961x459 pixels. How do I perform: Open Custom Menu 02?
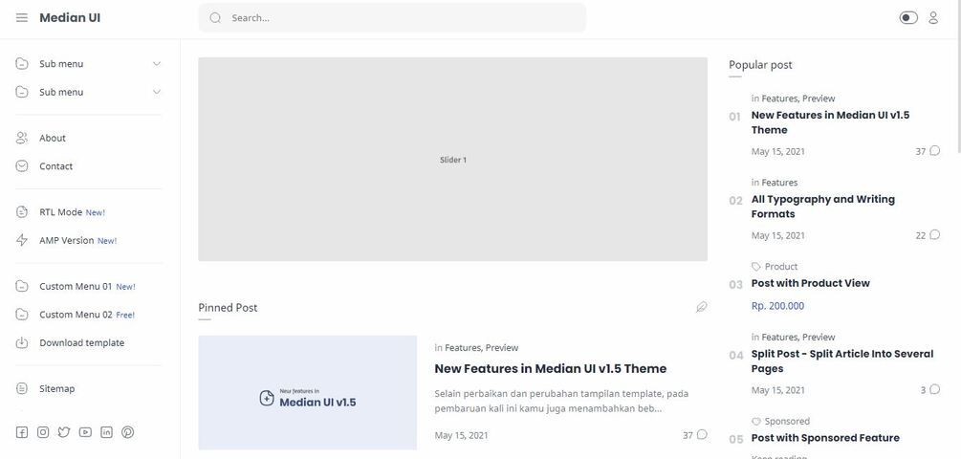coord(76,315)
